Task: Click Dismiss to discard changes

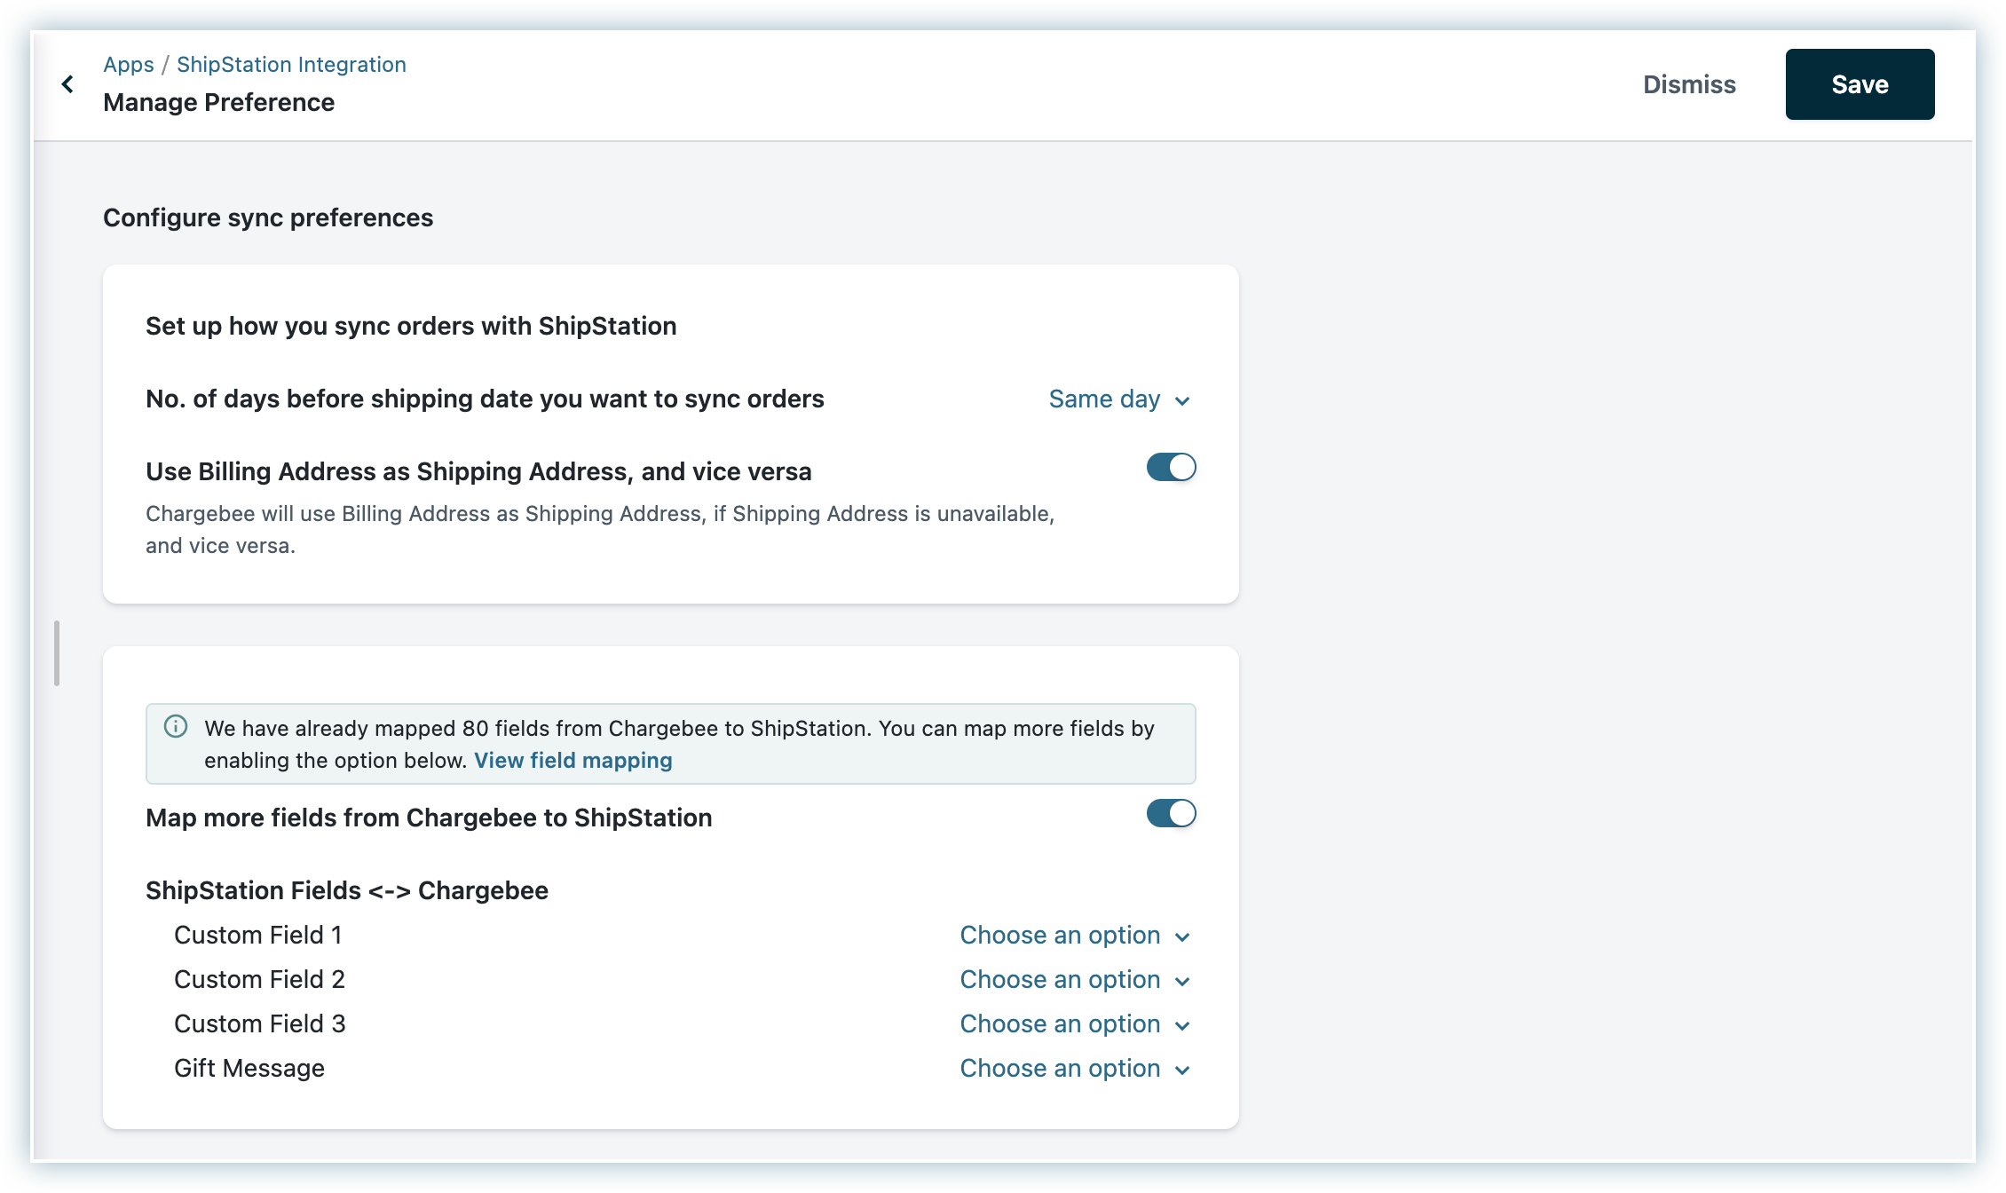Action: click(x=1689, y=84)
